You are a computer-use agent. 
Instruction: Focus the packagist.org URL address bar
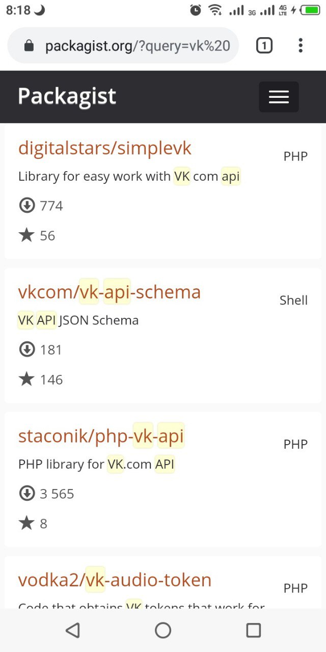138,46
